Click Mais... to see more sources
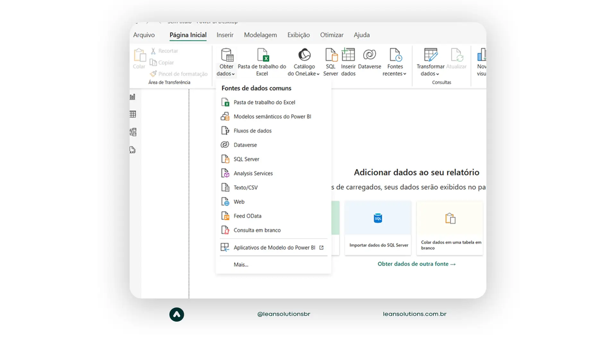Viewport: 616px width, 347px height. (x=273, y=264)
